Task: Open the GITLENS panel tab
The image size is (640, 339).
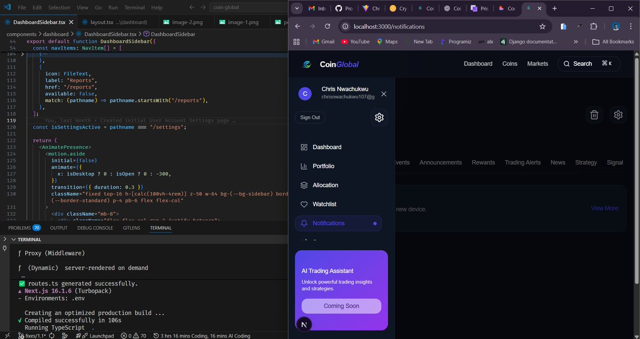Action: pyautogui.click(x=132, y=228)
